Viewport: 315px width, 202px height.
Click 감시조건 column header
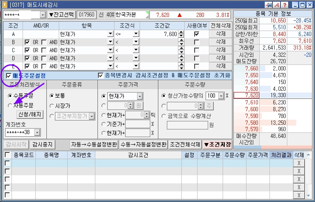(138, 155)
